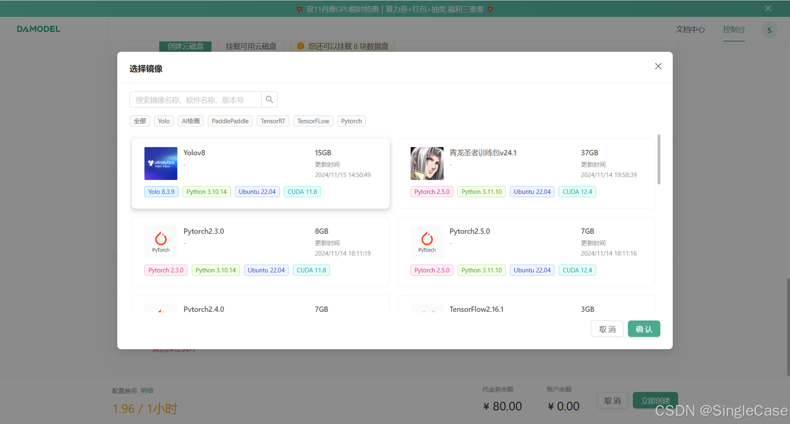Screen dimensions: 790x424
Task: Filter images by PaddlePaddle tag
Action: [x=230, y=121]
